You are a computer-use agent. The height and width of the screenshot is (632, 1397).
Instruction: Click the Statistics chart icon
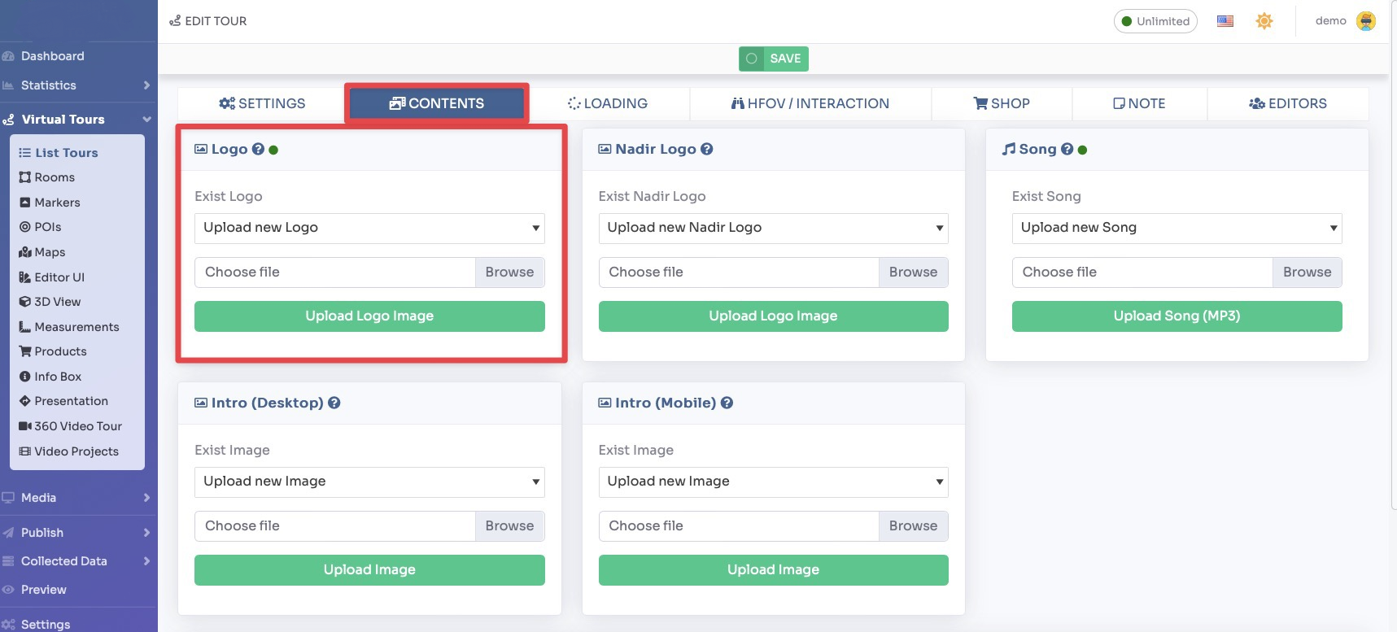9,85
